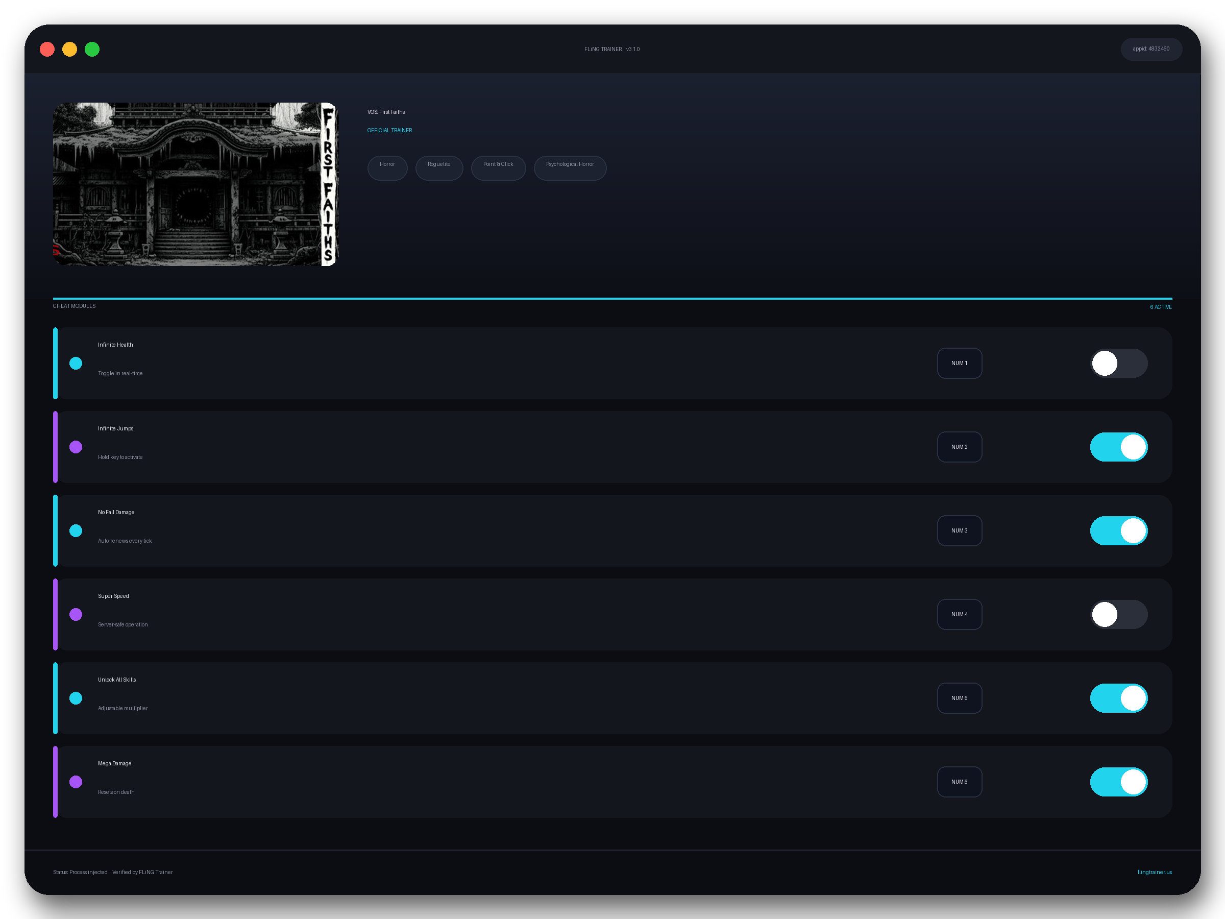Viewport: 1225px width, 919px height.
Task: Click the Hold key to activate text
Action: pos(120,457)
